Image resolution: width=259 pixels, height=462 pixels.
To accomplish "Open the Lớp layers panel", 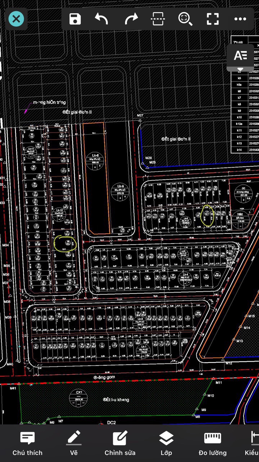I will coord(166,444).
